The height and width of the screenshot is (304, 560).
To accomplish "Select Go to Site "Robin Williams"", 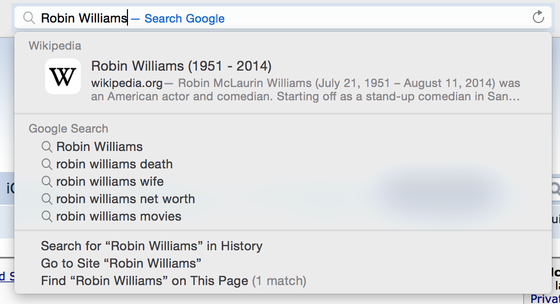I will click(121, 264).
